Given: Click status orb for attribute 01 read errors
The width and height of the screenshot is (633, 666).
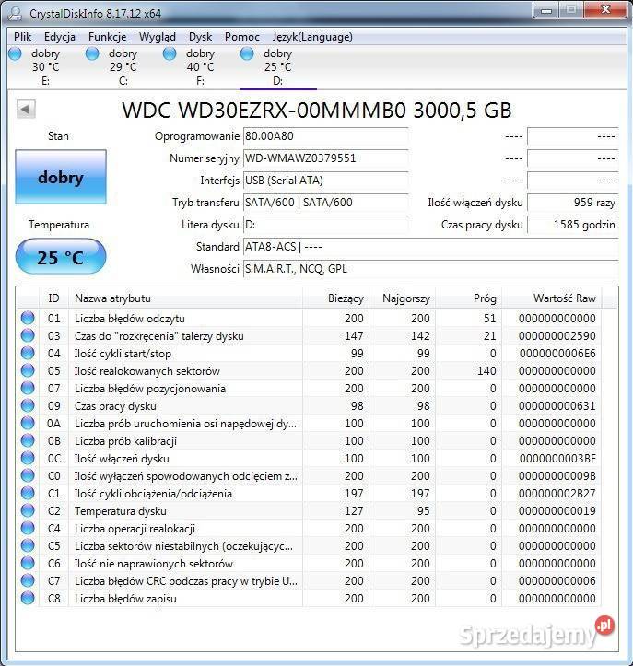Looking at the screenshot, I should pos(28,319).
